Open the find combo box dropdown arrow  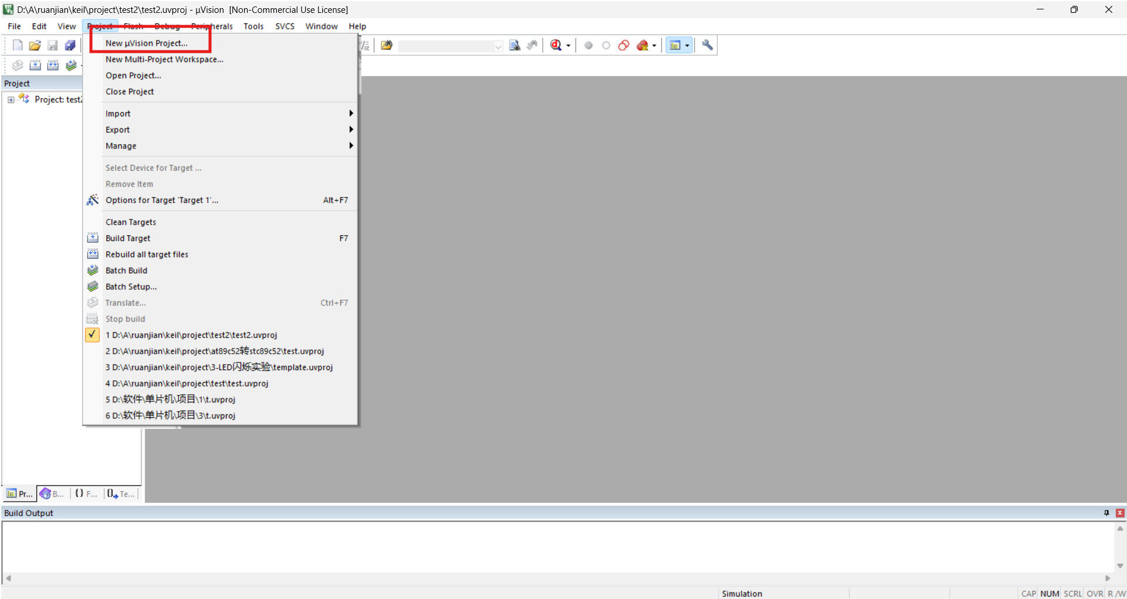498,46
